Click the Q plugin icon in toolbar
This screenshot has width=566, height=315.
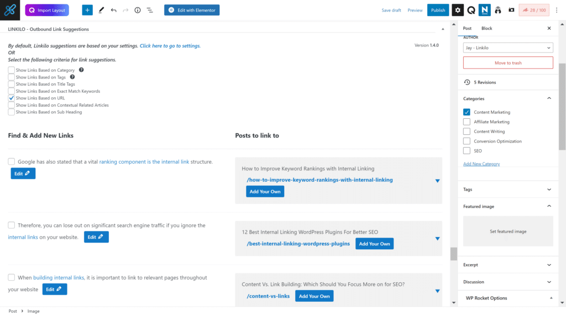pyautogui.click(x=471, y=10)
